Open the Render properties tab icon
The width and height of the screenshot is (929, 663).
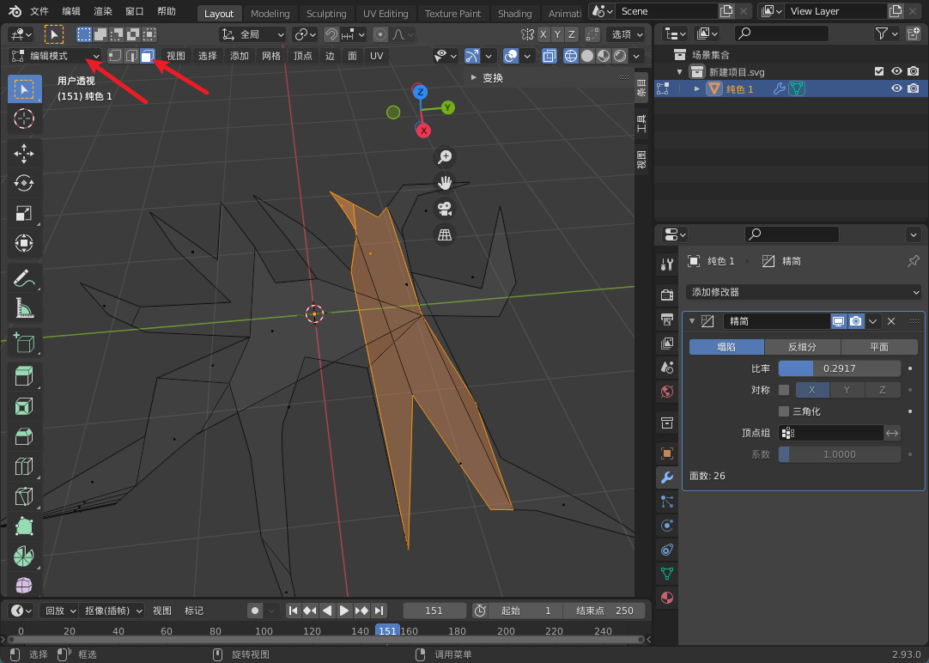point(667,295)
